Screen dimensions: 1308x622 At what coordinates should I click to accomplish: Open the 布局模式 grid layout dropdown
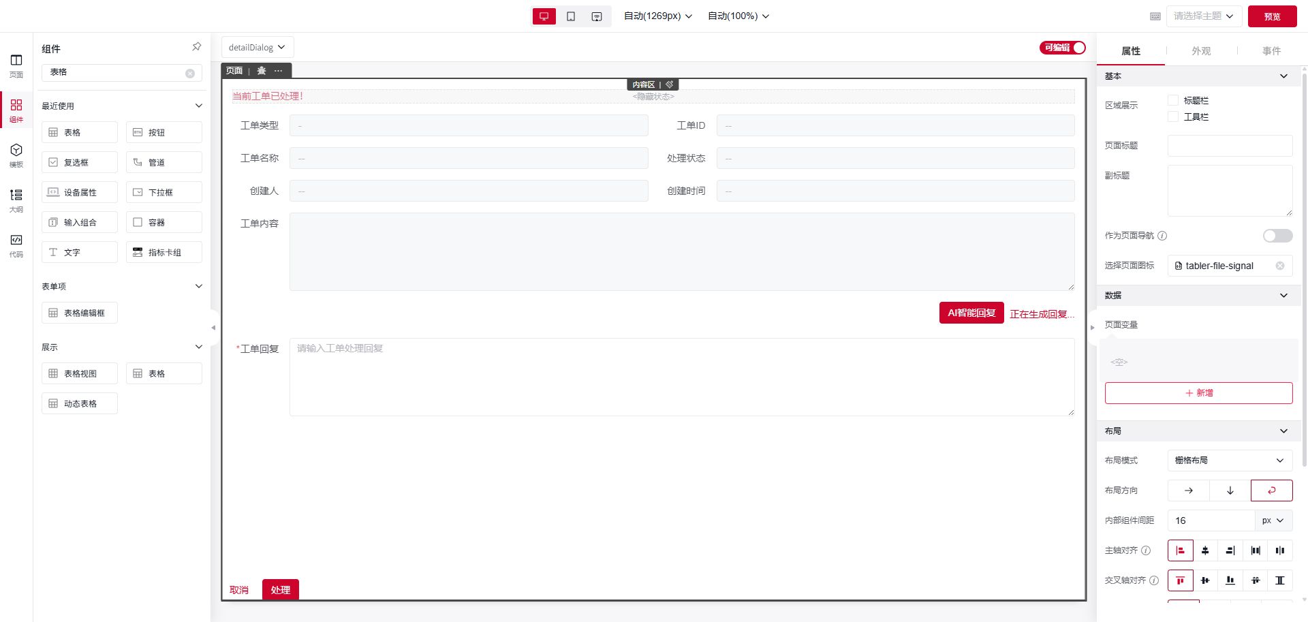1230,461
